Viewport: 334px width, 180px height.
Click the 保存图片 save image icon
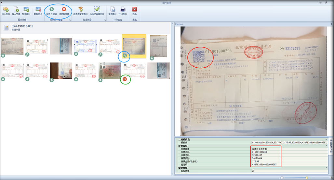coord(113,9)
